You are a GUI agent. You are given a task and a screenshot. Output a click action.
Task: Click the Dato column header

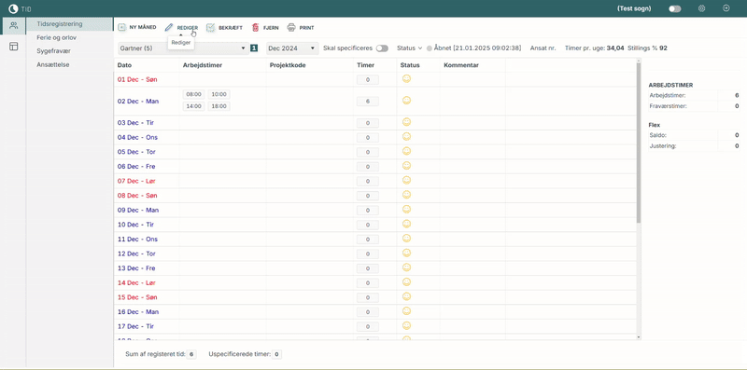pyautogui.click(x=124, y=65)
